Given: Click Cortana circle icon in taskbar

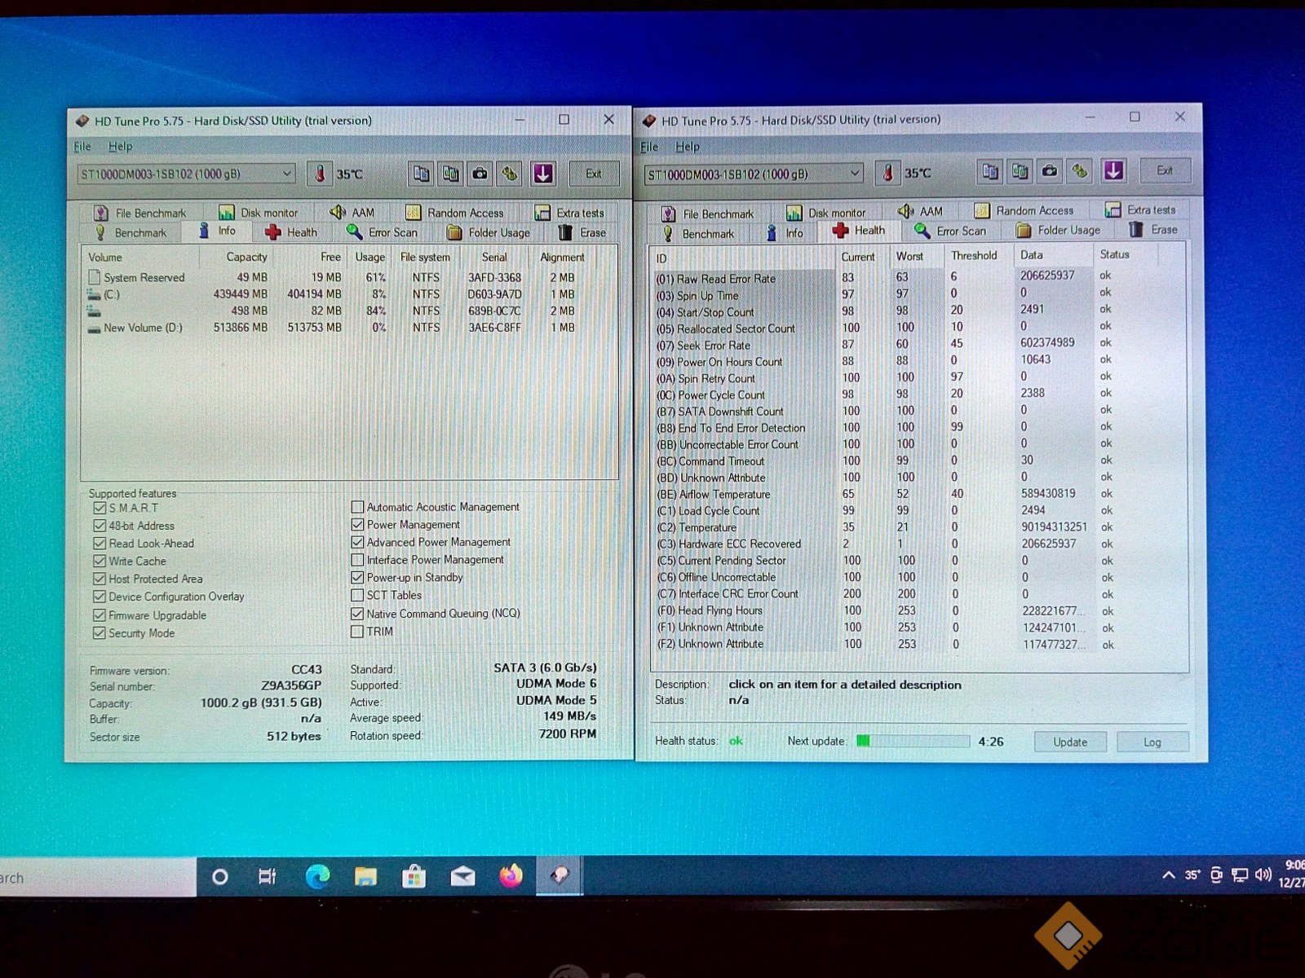Looking at the screenshot, I should (x=219, y=877).
